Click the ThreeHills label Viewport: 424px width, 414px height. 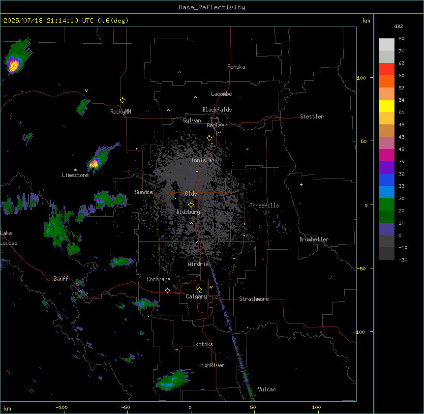(x=264, y=206)
